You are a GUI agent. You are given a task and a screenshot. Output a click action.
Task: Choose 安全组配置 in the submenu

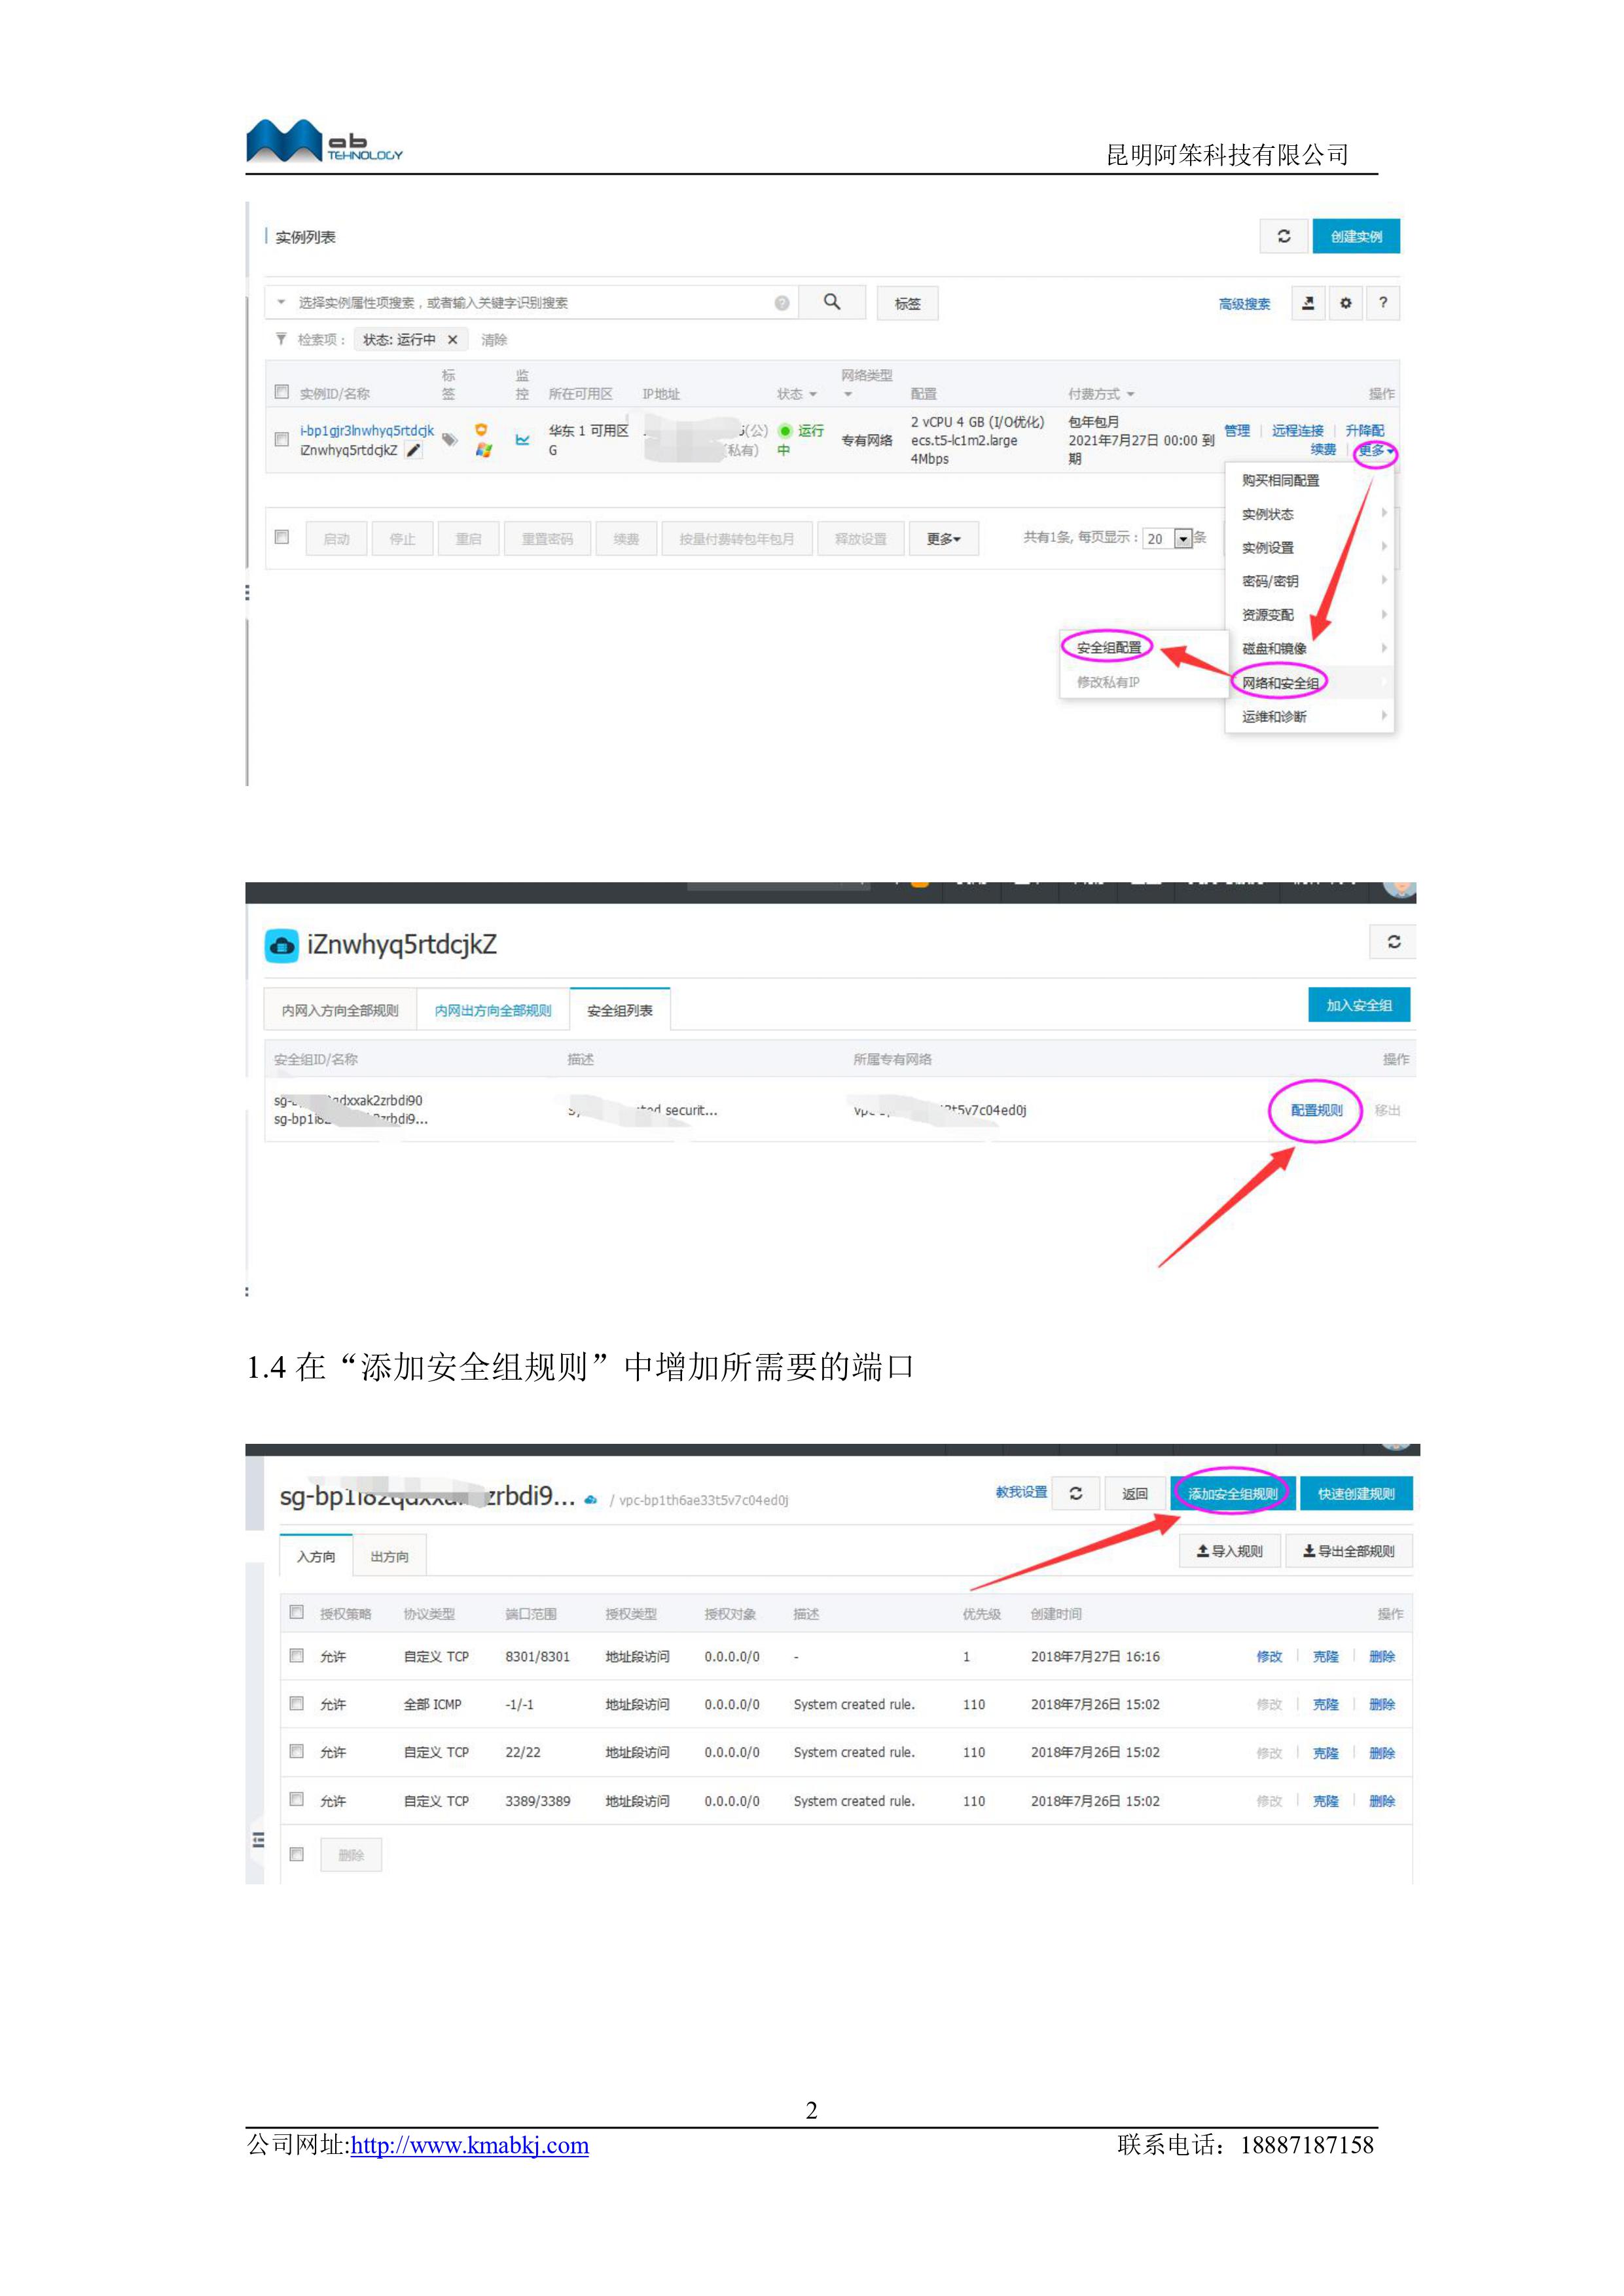pyautogui.click(x=1109, y=648)
